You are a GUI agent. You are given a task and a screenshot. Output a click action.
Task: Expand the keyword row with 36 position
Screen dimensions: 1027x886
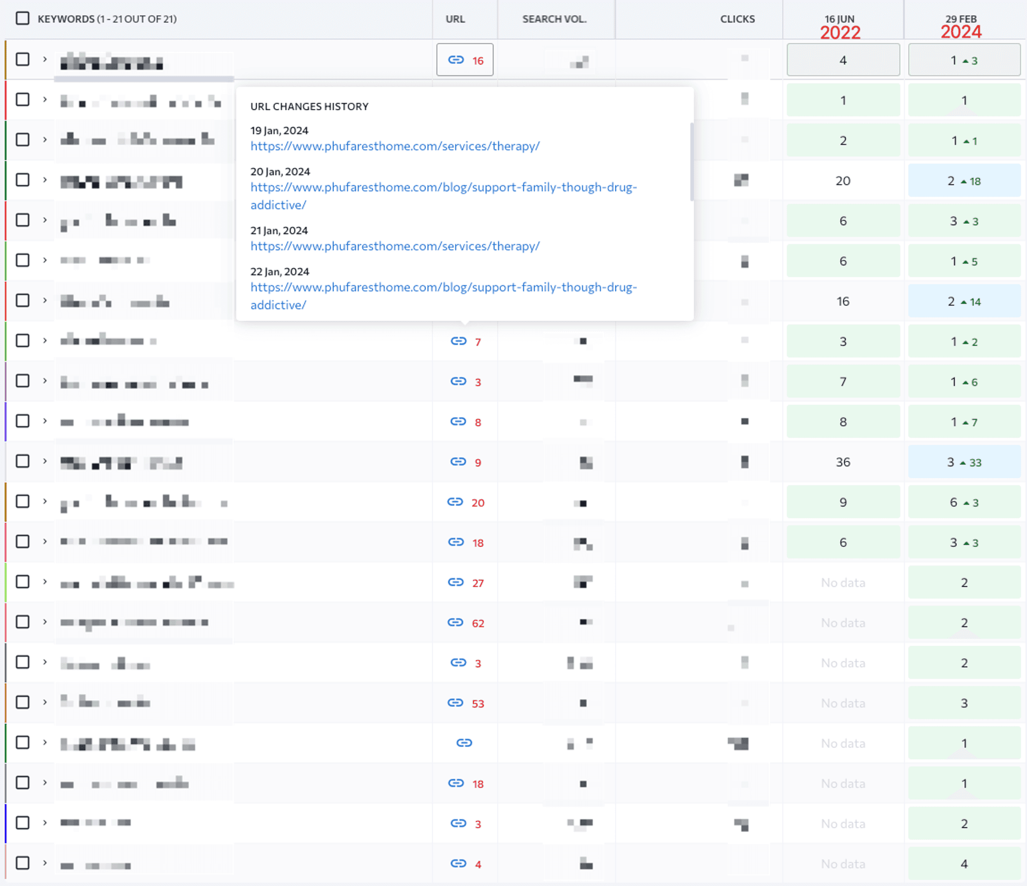(45, 461)
